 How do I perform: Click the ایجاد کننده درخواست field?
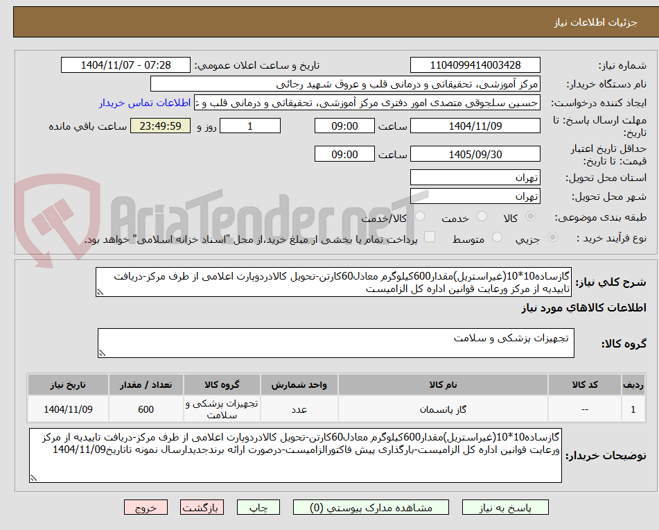point(367,103)
